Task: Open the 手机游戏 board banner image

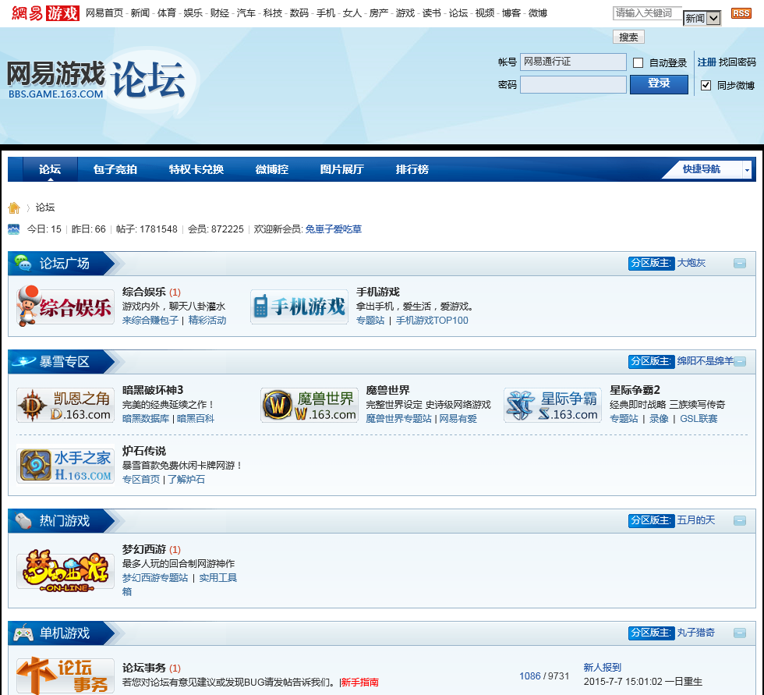Action: 299,307
